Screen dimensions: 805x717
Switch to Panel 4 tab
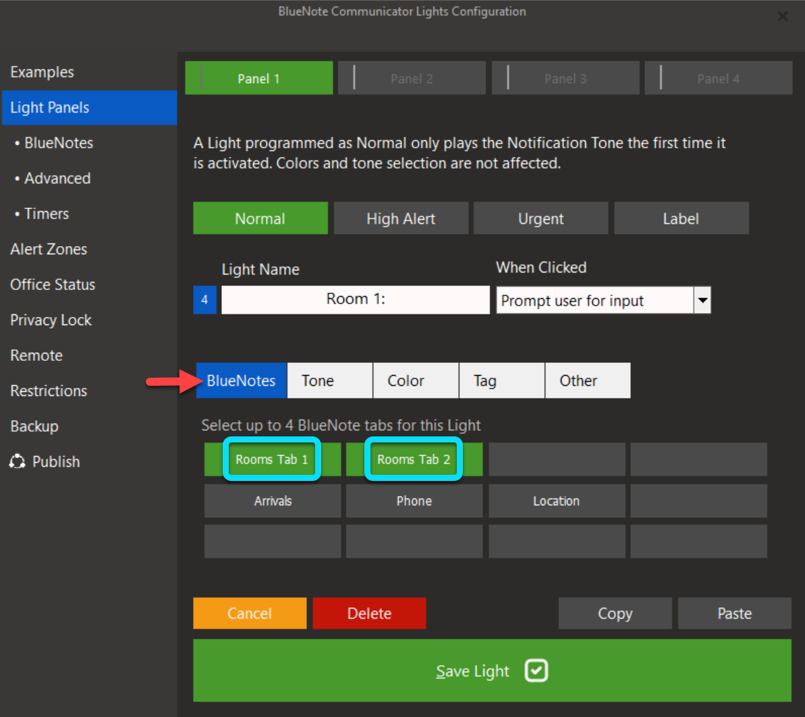(x=718, y=78)
